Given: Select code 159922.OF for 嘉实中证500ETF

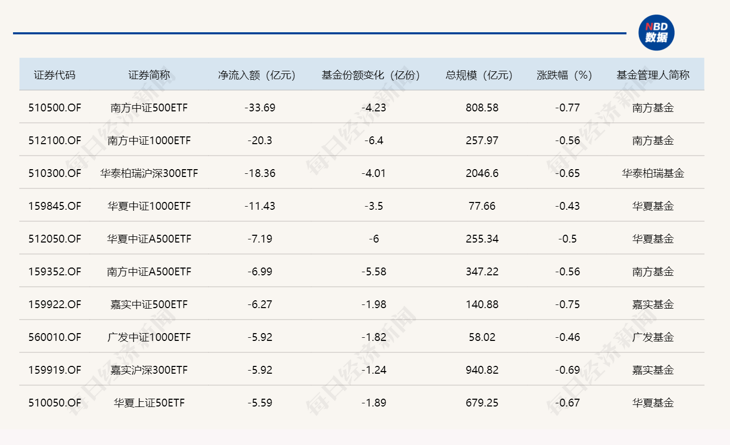Looking at the screenshot, I should (x=54, y=304).
